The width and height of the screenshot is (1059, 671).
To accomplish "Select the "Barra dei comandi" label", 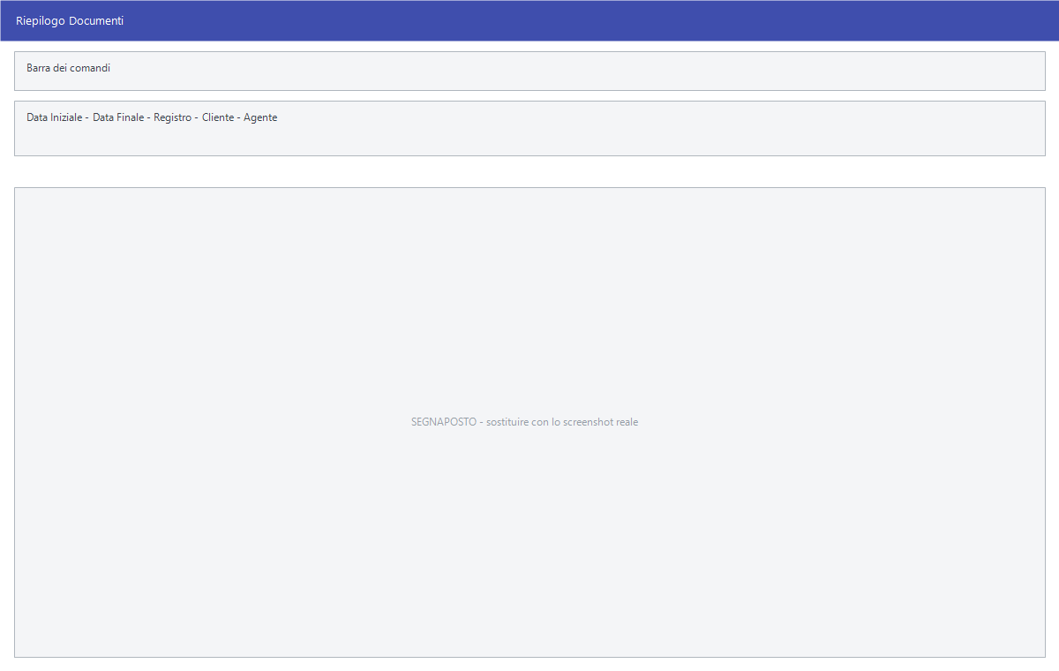I will click(x=68, y=68).
